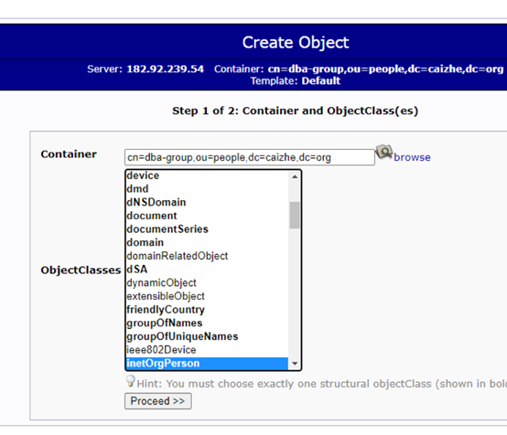Click the hint lightbulb icon
Image resolution: width=507 pixels, height=435 pixels.
coord(130,381)
